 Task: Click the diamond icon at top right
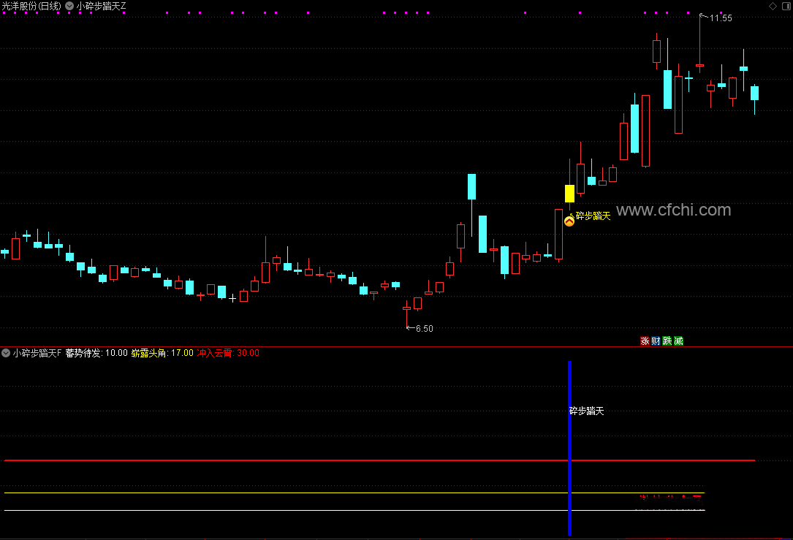[773, 6]
